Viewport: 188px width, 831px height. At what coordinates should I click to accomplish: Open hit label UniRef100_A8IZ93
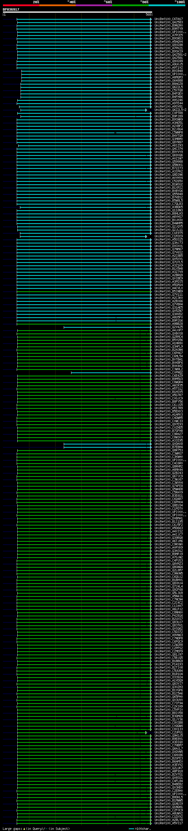[x=169, y=146]
